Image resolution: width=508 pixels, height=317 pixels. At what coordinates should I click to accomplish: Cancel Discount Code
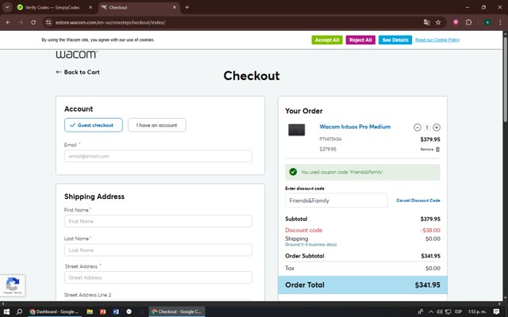pos(418,201)
